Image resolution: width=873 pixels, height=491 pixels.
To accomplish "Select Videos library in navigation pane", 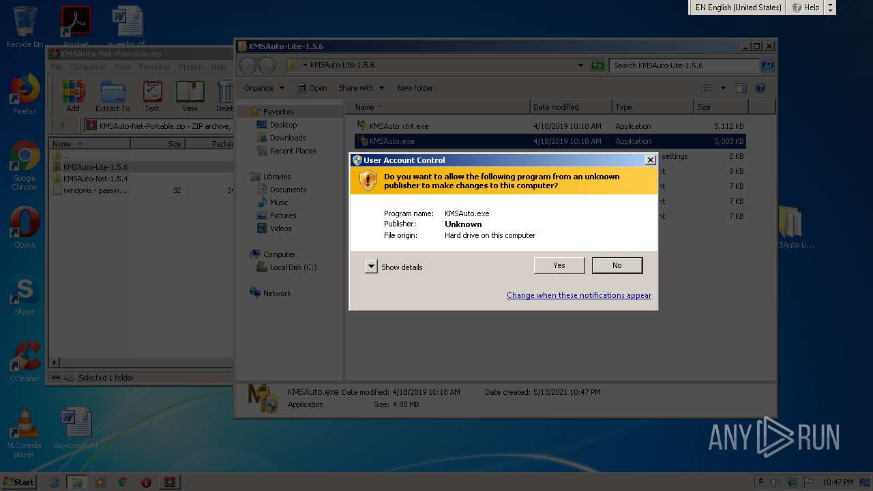I will click(x=280, y=228).
